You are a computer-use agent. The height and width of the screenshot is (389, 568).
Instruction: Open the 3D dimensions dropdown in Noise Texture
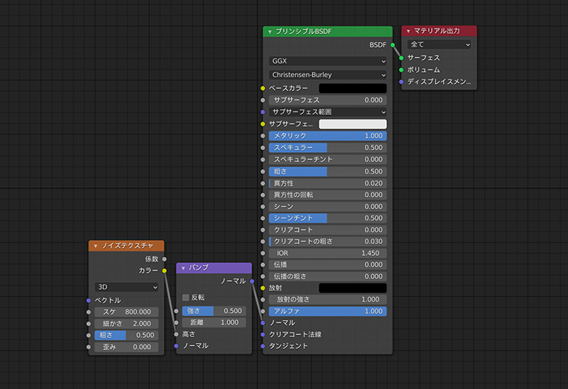[126, 287]
